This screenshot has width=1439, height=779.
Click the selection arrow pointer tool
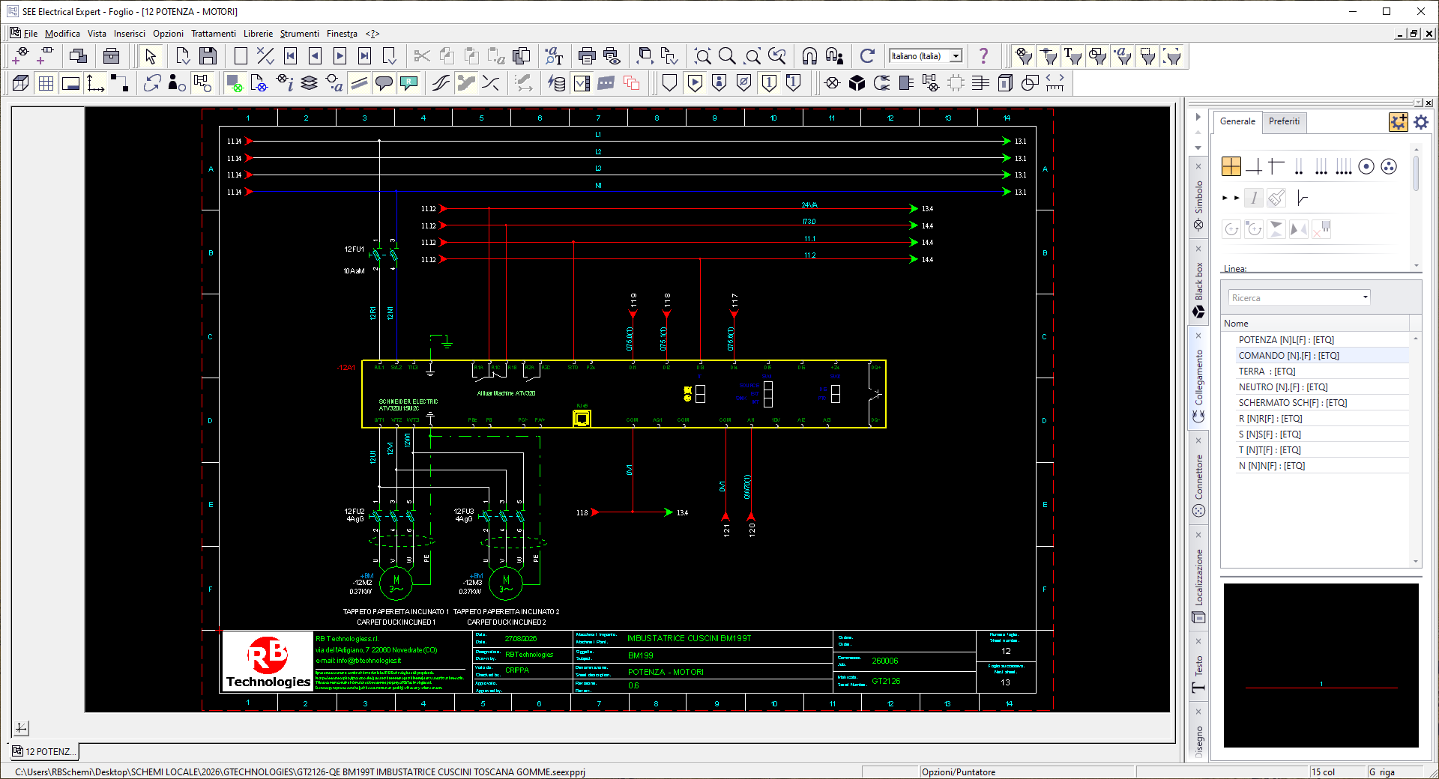click(x=151, y=56)
